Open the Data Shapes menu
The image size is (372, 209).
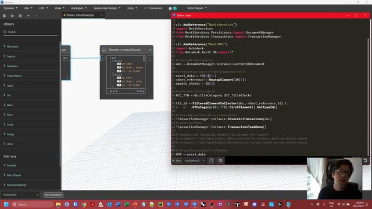[x=197, y=8]
